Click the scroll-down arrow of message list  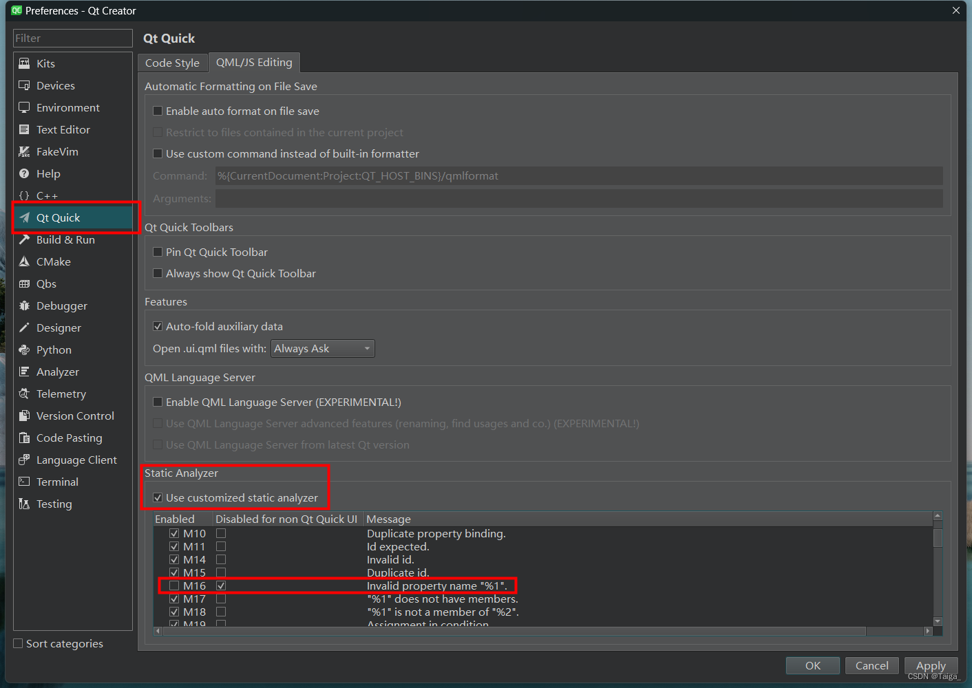pos(938,621)
